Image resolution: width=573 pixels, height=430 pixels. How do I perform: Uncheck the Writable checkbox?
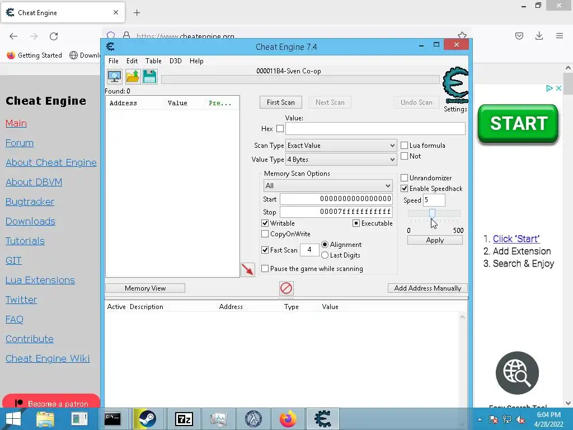[x=265, y=223]
